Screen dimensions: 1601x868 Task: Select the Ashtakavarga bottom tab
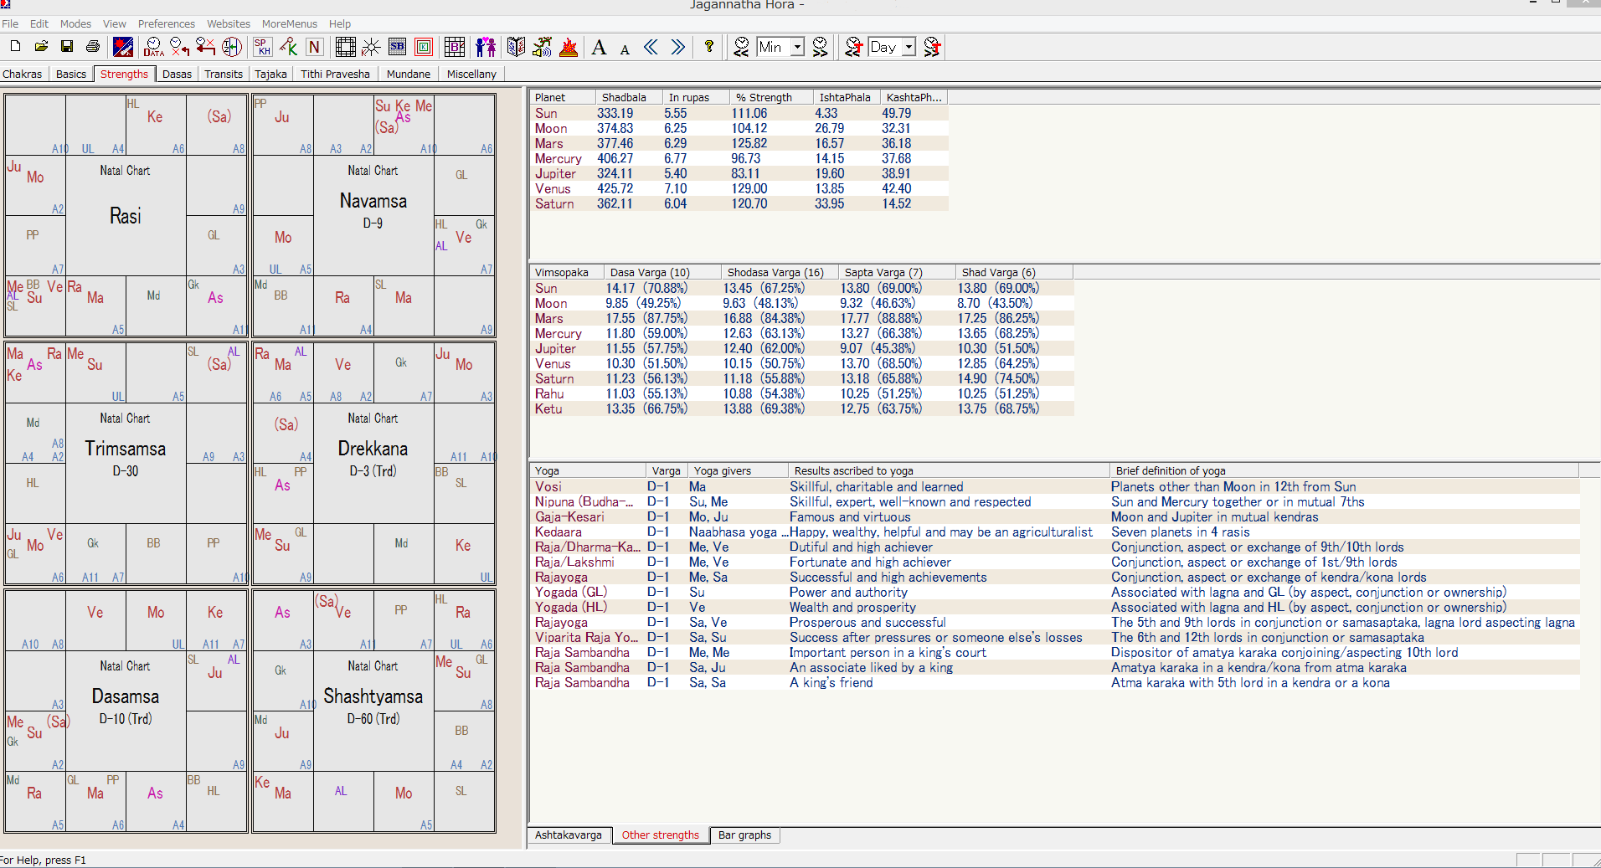point(569,835)
